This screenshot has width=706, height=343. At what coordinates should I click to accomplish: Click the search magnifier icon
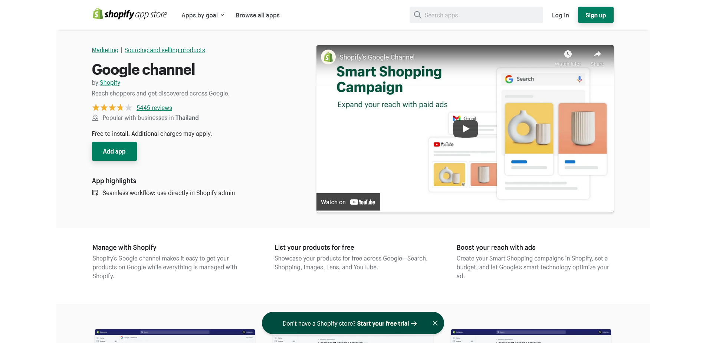[417, 15]
